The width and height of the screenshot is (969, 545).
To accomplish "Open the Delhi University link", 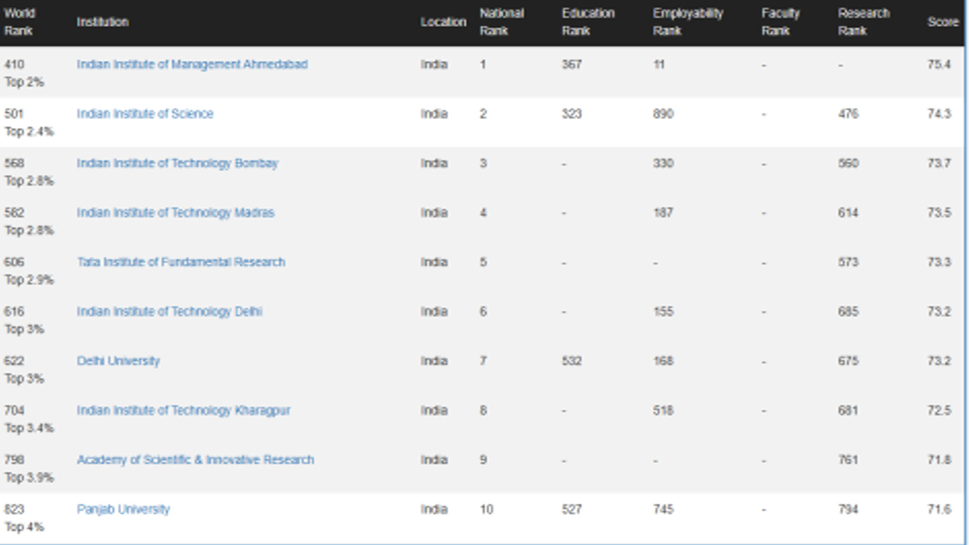I will tap(119, 361).
